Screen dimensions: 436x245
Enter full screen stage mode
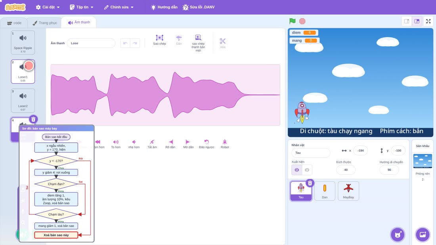pyautogui.click(x=428, y=21)
